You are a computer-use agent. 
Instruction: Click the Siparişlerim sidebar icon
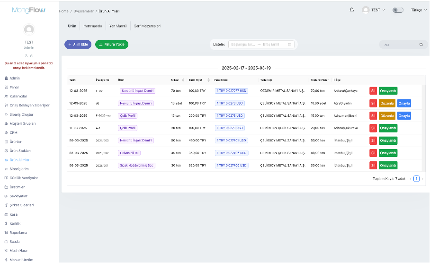tap(6, 169)
